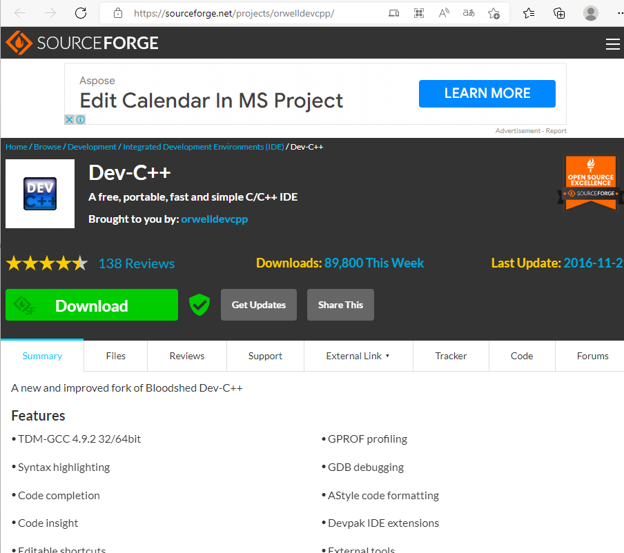Go to Home breadcrumb link
Viewport: 624px width, 553px height.
[17, 147]
